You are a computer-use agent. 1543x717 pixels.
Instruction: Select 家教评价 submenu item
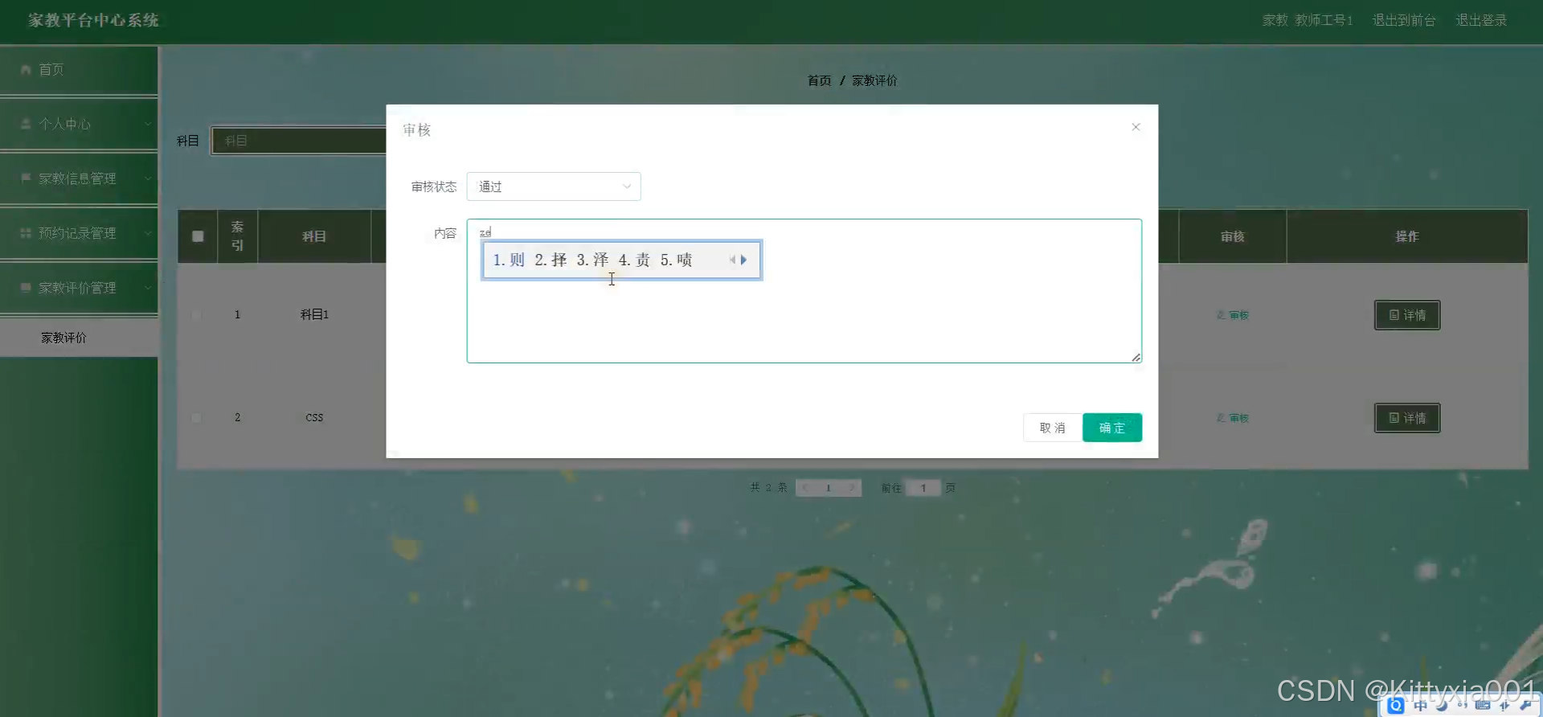tap(79, 338)
